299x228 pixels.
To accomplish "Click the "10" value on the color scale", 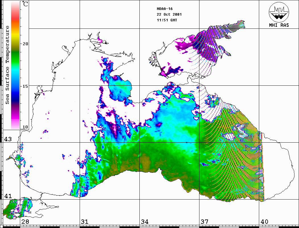I will [25, 127].
